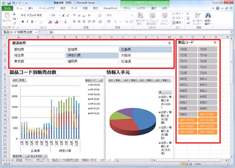Toggle the 広島県 slicer item

pos(145,50)
